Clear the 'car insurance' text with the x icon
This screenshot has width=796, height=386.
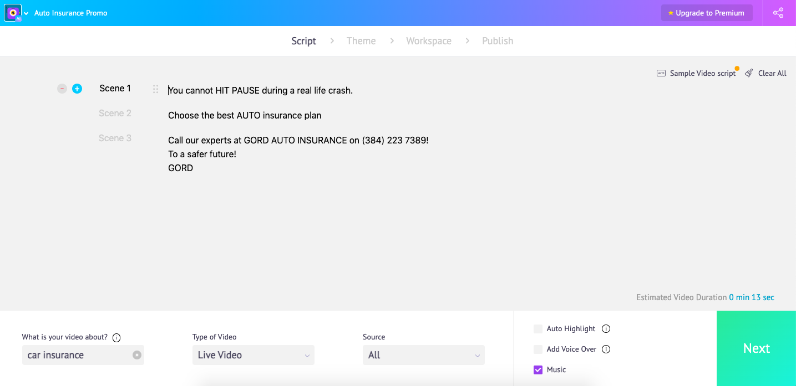137,355
